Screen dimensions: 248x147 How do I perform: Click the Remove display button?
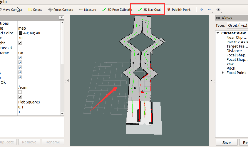click(x=29, y=142)
